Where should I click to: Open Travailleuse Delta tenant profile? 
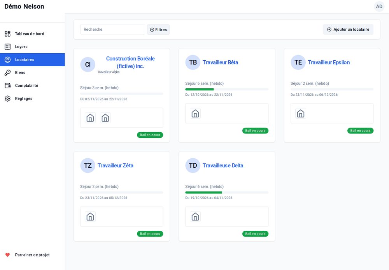[223, 165]
